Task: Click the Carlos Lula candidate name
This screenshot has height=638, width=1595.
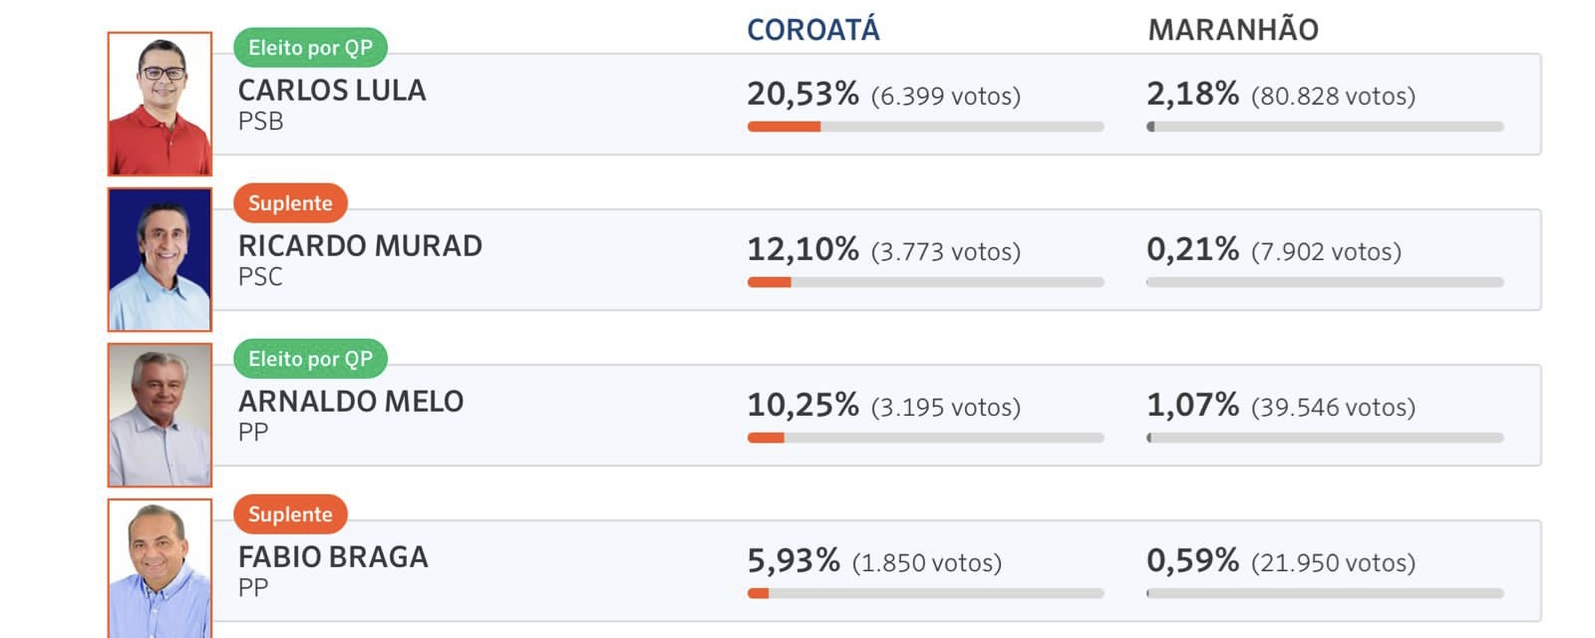Action: [332, 91]
